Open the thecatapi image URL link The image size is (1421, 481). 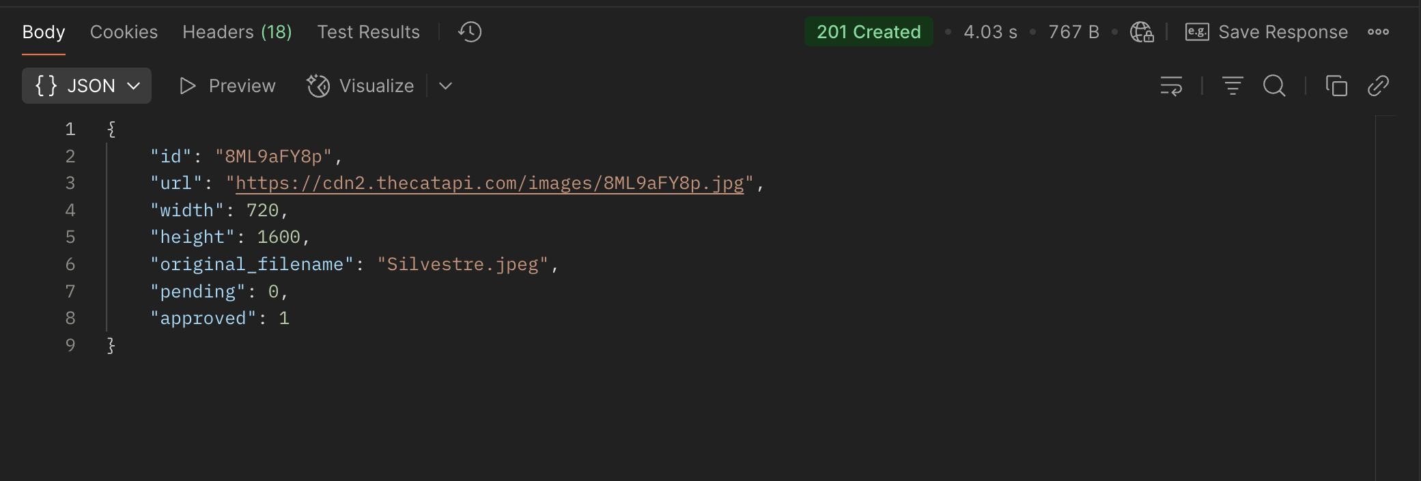click(489, 184)
